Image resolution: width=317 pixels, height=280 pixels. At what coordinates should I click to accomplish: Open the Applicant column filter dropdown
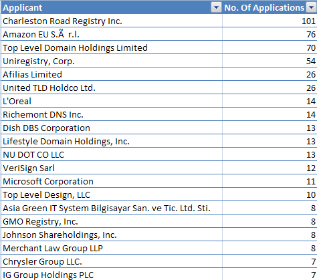[x=216, y=7]
